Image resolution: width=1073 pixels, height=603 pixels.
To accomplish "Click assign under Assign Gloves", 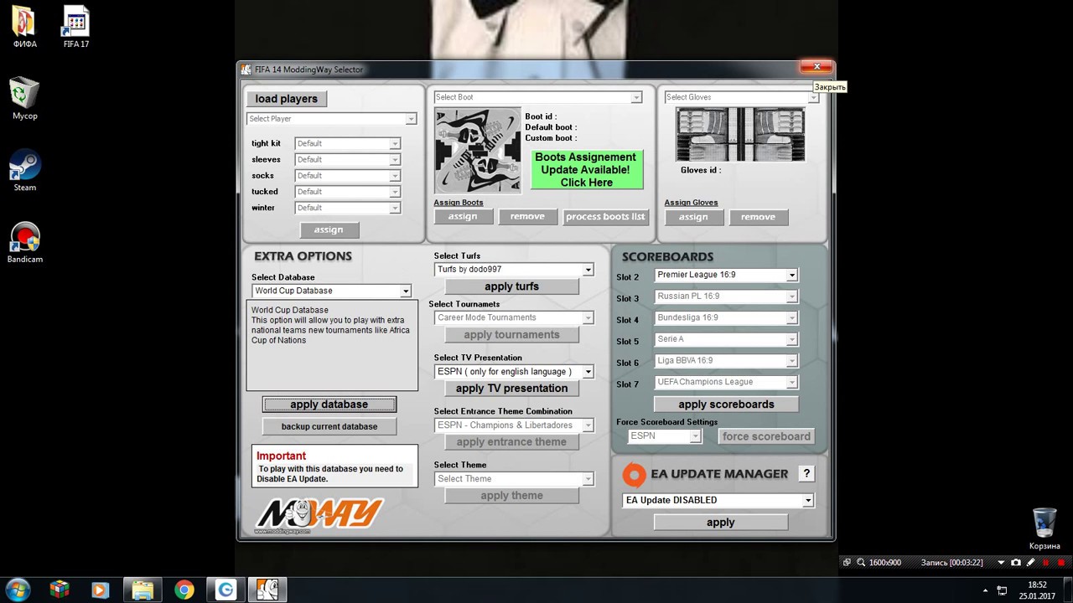I will pos(693,217).
